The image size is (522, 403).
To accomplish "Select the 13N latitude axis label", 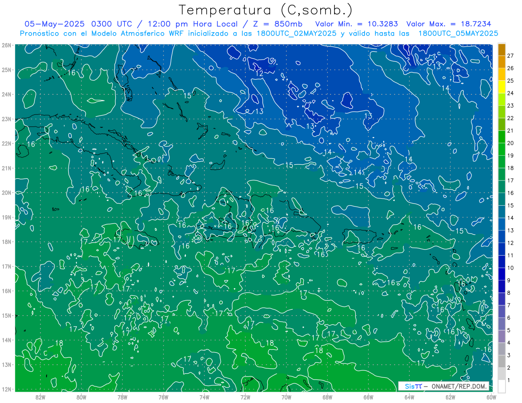I will [6, 365].
